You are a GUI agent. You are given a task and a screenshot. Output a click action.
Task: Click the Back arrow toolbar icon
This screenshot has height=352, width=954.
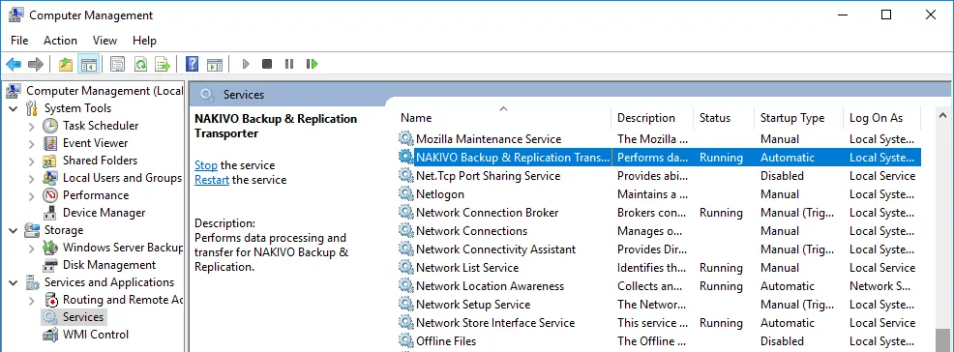coord(14,64)
